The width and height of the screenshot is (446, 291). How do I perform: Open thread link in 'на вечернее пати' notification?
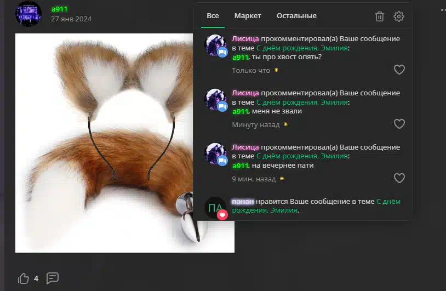tap(302, 156)
